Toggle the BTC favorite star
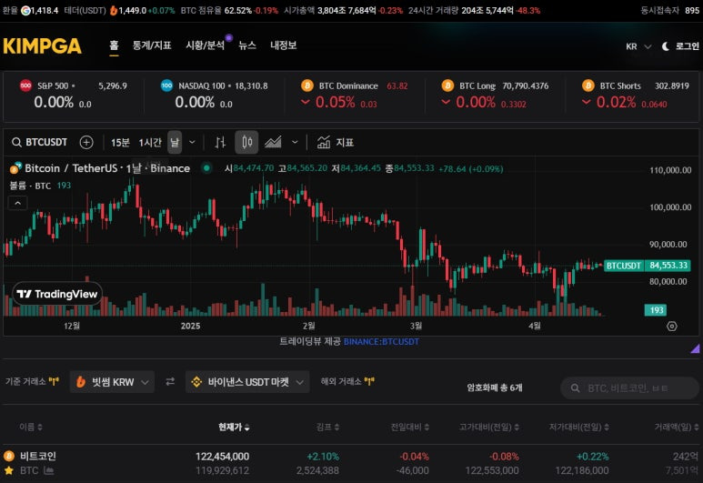Image resolution: width=703 pixels, height=483 pixels. pos(8,470)
